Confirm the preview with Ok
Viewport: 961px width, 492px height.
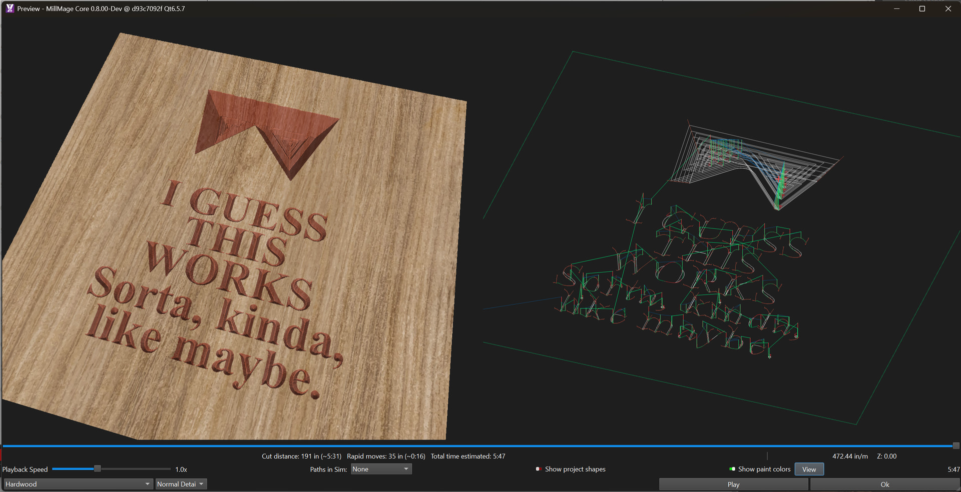point(884,484)
